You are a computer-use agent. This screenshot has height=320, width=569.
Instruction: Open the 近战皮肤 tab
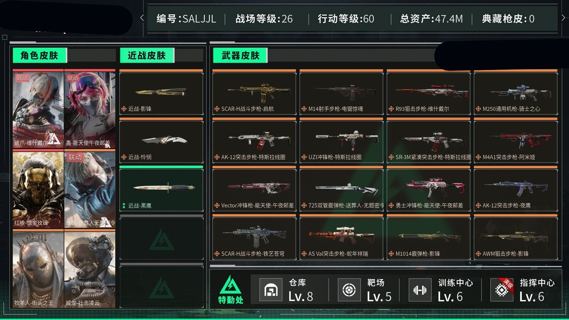point(147,55)
